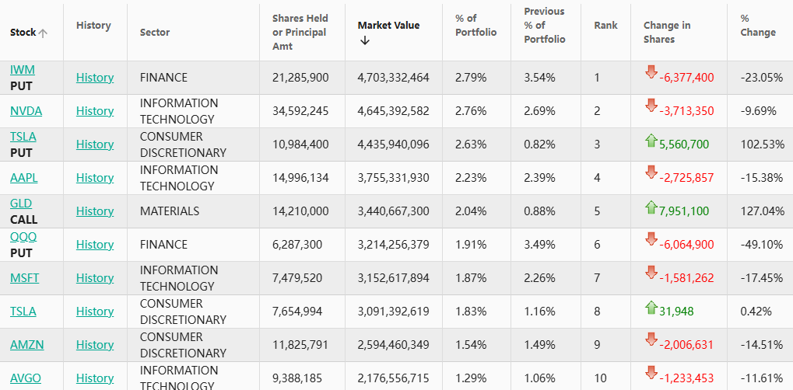This screenshot has width=793, height=390.
Task: Sort by Change in Shares column header
Action: (x=666, y=32)
